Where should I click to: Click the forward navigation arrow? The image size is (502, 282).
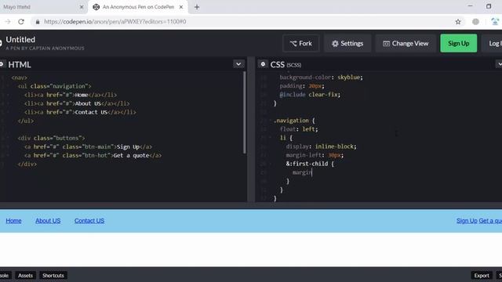pyautogui.click(x=8, y=22)
